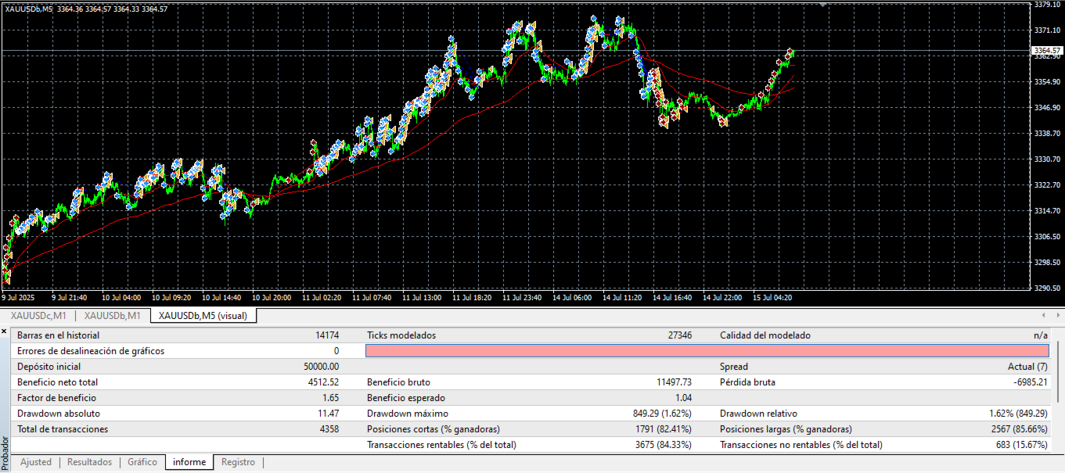Select 'Beneficio bruto' label
This screenshot has width=1065, height=473.
pyautogui.click(x=399, y=382)
